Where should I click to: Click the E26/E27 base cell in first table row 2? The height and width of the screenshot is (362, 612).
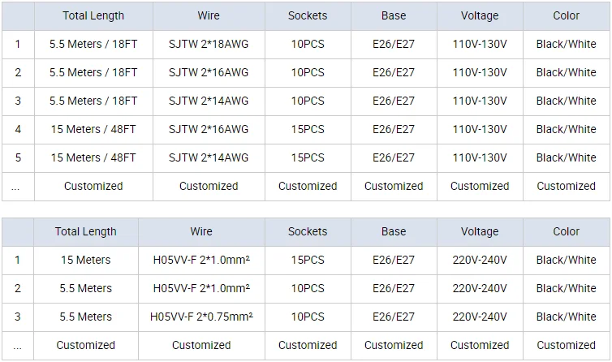coord(394,72)
